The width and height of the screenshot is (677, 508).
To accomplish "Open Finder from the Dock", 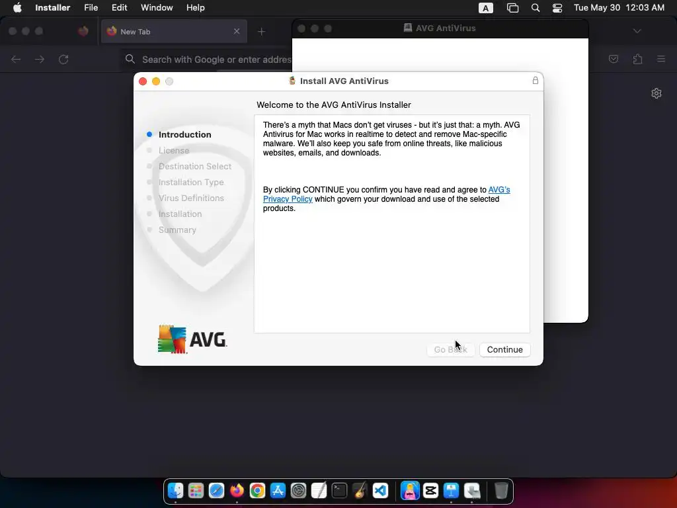I will coord(175,491).
